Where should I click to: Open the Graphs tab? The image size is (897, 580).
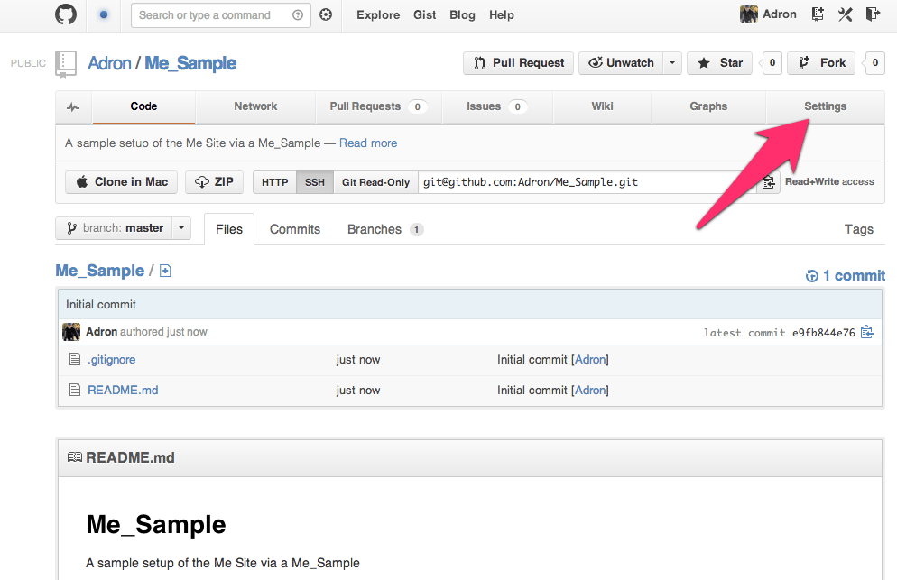[x=708, y=106]
